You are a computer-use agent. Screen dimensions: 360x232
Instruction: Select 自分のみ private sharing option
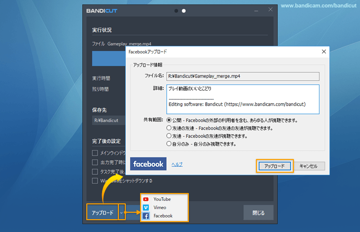[x=169, y=144]
